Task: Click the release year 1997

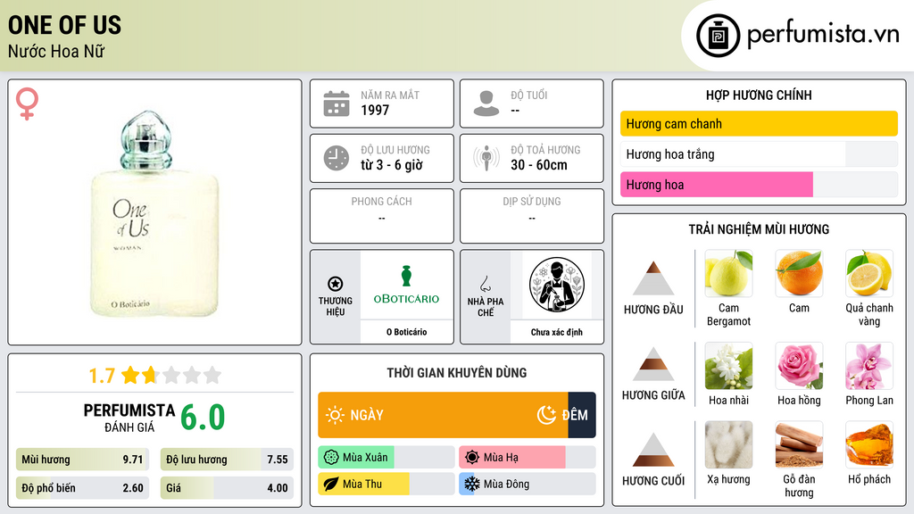Action: (x=375, y=110)
